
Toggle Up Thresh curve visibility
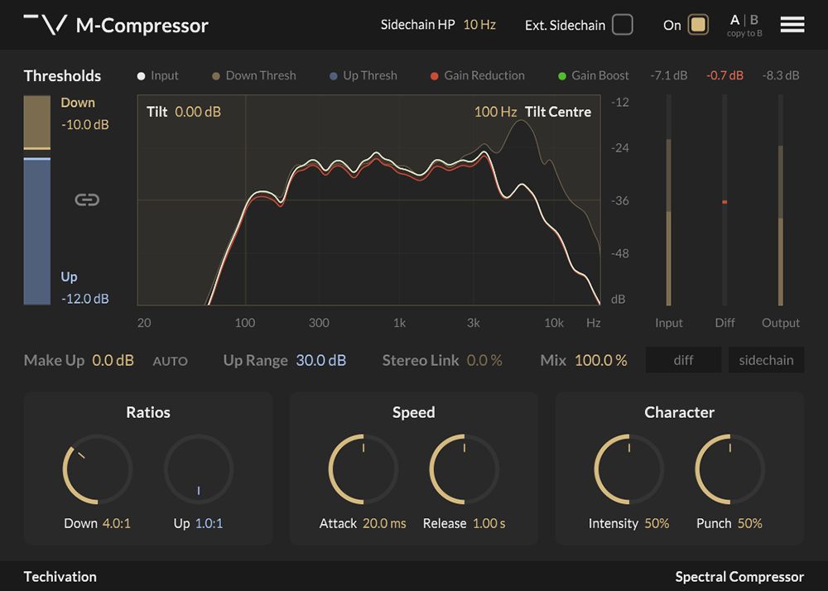click(x=334, y=76)
